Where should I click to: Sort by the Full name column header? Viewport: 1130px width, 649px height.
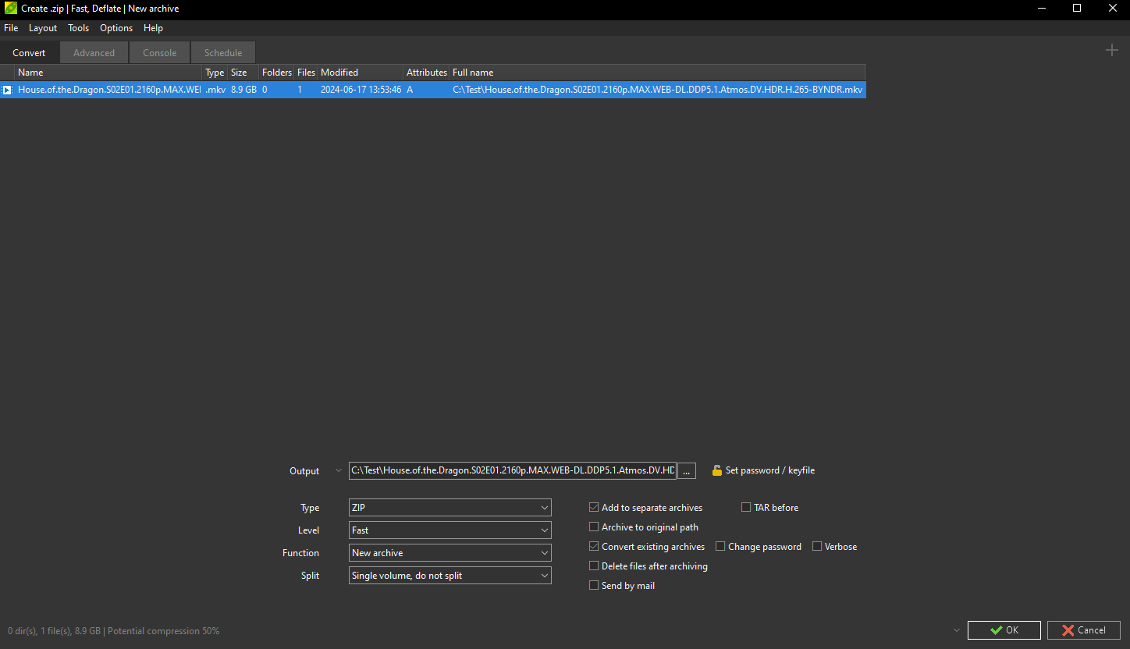click(x=657, y=73)
